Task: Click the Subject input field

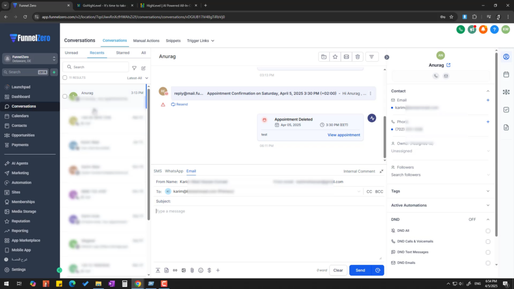Action: point(266,201)
